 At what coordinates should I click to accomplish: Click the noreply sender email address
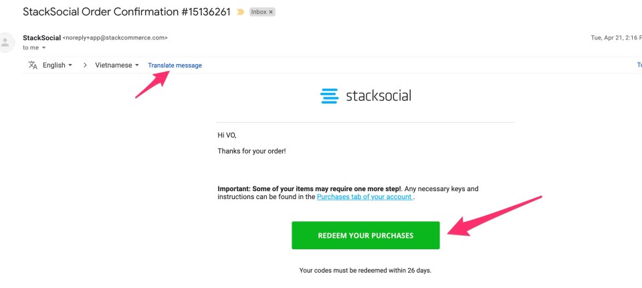(115, 37)
